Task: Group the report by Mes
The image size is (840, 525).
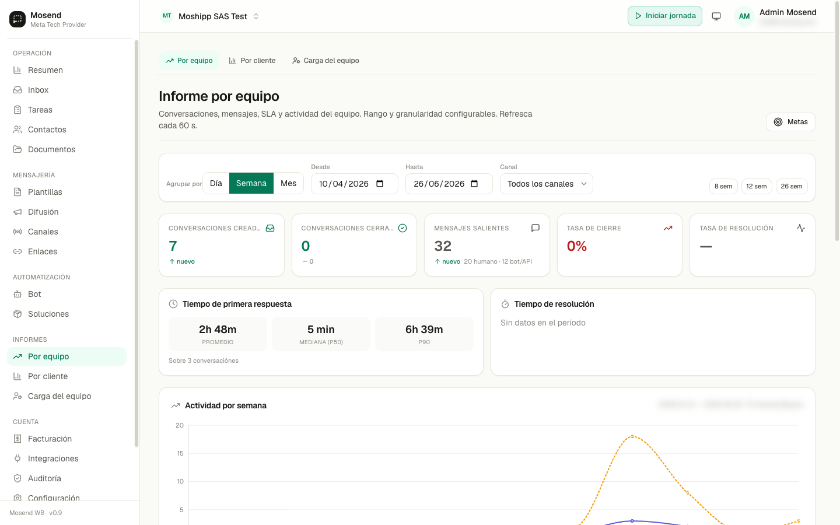Action: coord(289,183)
